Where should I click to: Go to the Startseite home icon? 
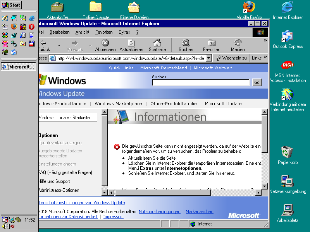157,45
